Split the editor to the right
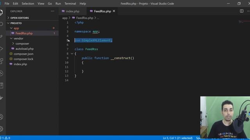 point(241,11)
